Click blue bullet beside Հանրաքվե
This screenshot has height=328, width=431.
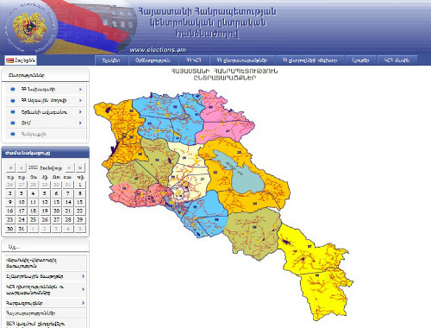coord(13,134)
